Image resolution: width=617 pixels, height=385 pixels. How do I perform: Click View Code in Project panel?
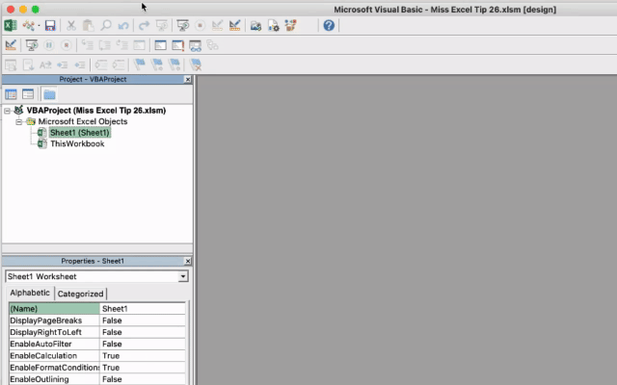pyautogui.click(x=11, y=94)
